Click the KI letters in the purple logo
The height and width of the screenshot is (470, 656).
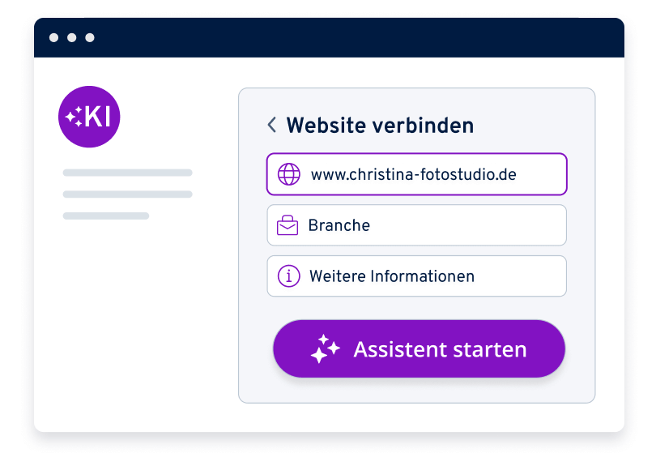coord(97,117)
